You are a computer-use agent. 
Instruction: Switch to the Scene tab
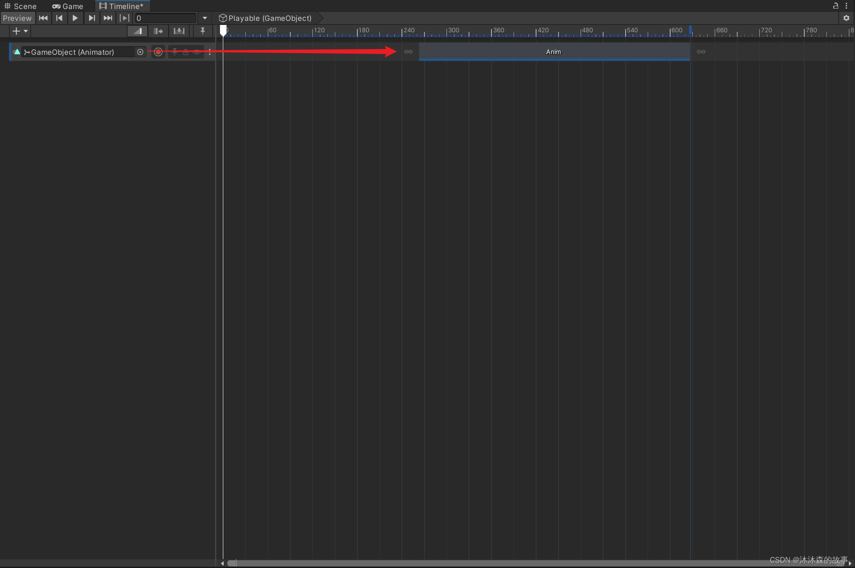coord(20,6)
